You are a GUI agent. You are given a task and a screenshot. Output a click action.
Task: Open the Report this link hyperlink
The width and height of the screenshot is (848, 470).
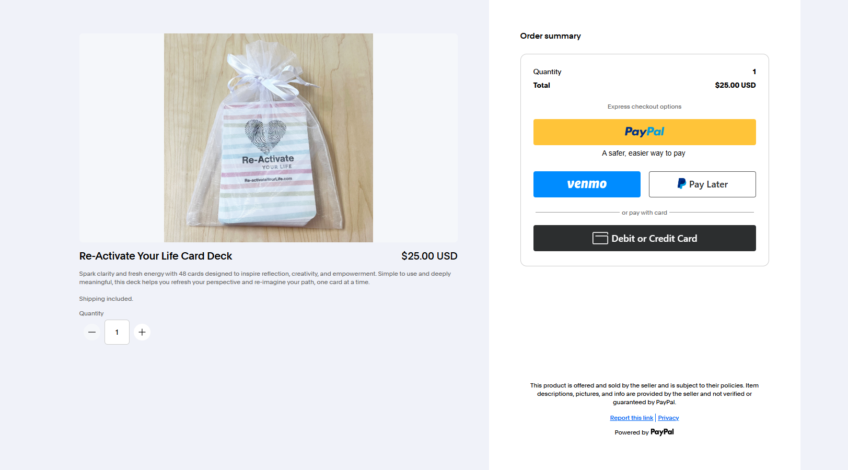(631, 418)
